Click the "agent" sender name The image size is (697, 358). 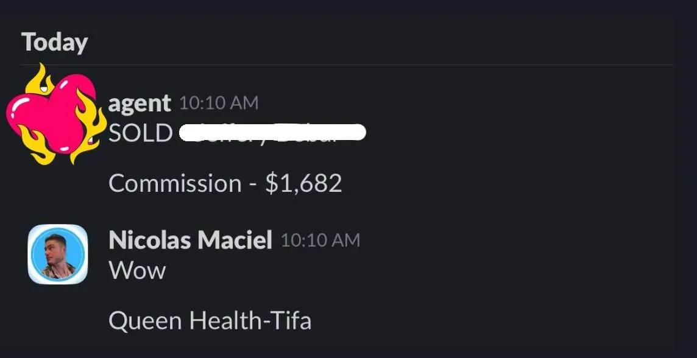click(140, 103)
